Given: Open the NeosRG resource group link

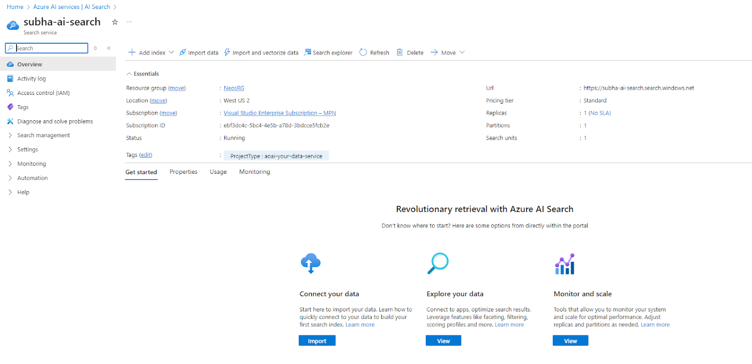Looking at the screenshot, I should [234, 88].
